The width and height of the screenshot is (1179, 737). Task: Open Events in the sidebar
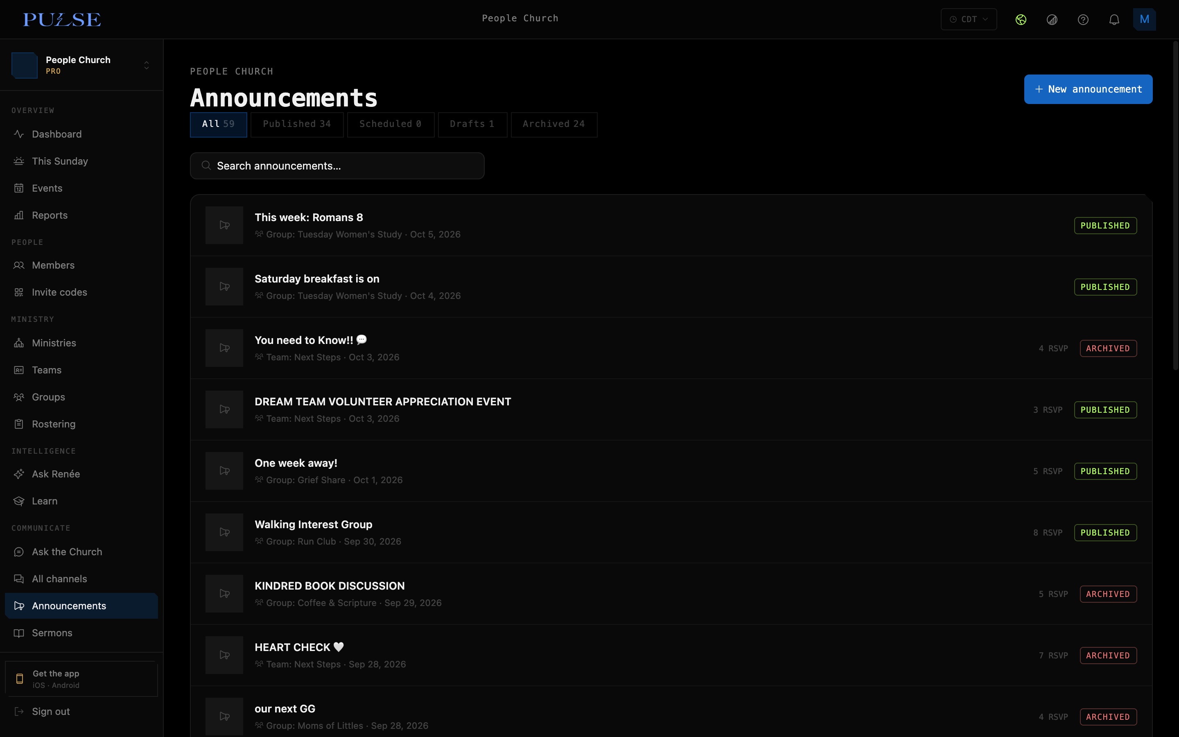[81, 188]
